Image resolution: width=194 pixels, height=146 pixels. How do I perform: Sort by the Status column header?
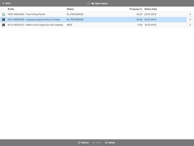70,9
